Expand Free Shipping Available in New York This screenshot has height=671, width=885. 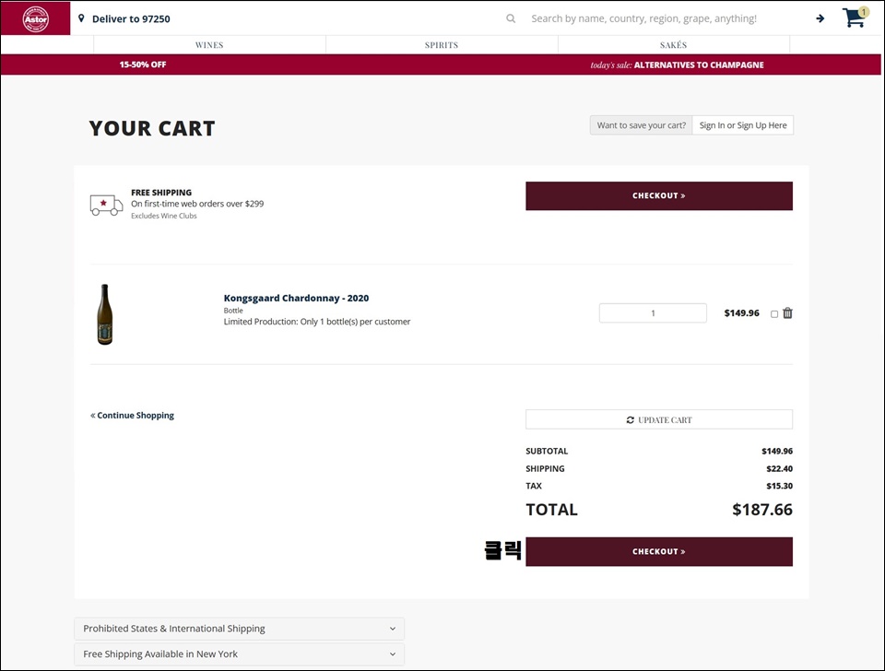click(240, 654)
